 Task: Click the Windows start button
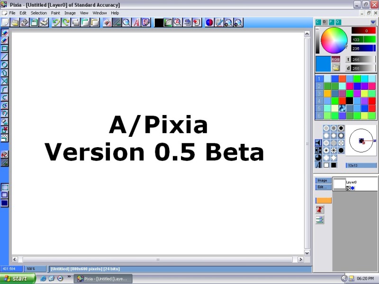tap(18, 278)
